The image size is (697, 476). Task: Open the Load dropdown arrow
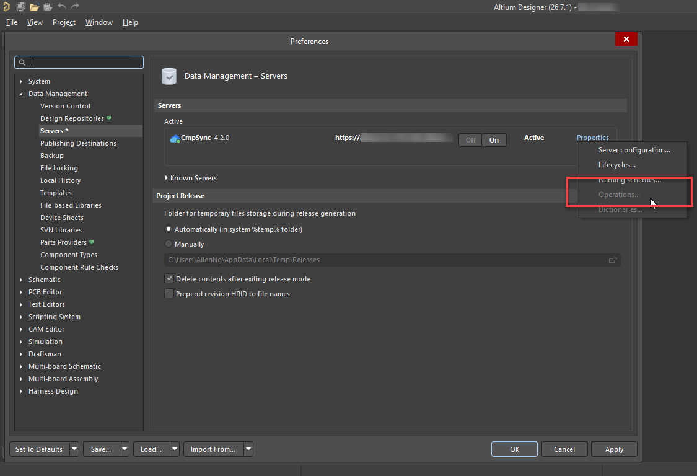[x=175, y=449]
